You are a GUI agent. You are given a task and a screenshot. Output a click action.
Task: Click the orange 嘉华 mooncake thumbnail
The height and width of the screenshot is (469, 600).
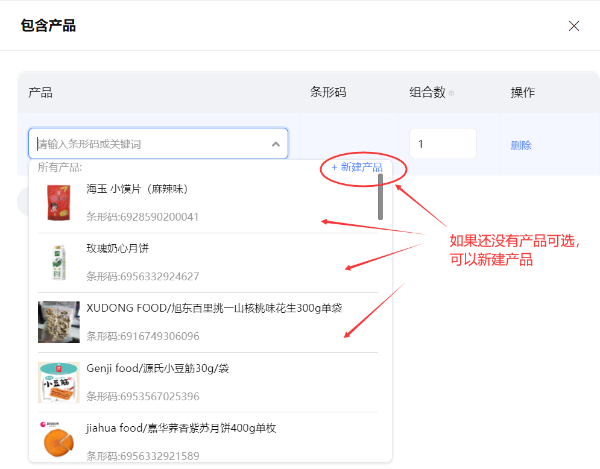pyautogui.click(x=58, y=441)
